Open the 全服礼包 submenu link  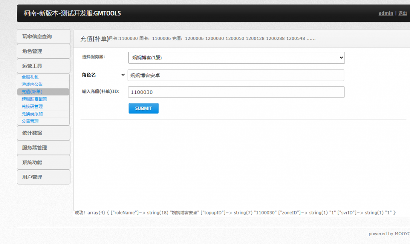coord(30,77)
